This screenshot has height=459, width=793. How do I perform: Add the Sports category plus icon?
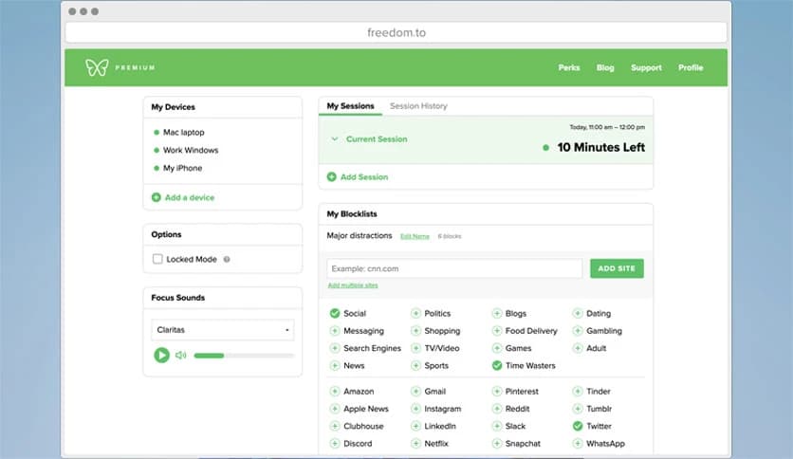tap(415, 365)
